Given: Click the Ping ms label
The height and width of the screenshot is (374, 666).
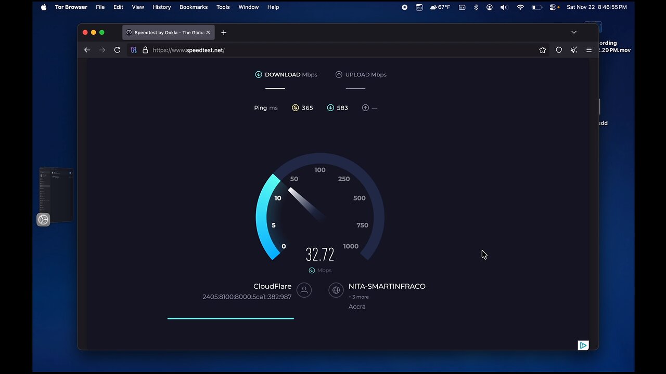Looking at the screenshot, I should pyautogui.click(x=266, y=108).
